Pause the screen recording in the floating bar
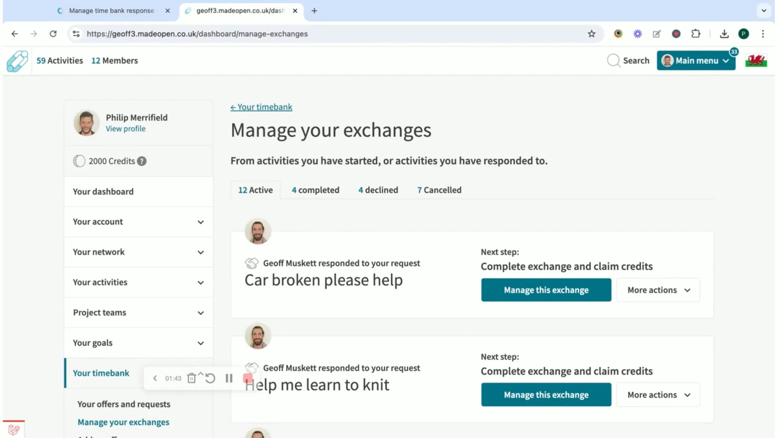This screenshot has height=438, width=778. [229, 378]
